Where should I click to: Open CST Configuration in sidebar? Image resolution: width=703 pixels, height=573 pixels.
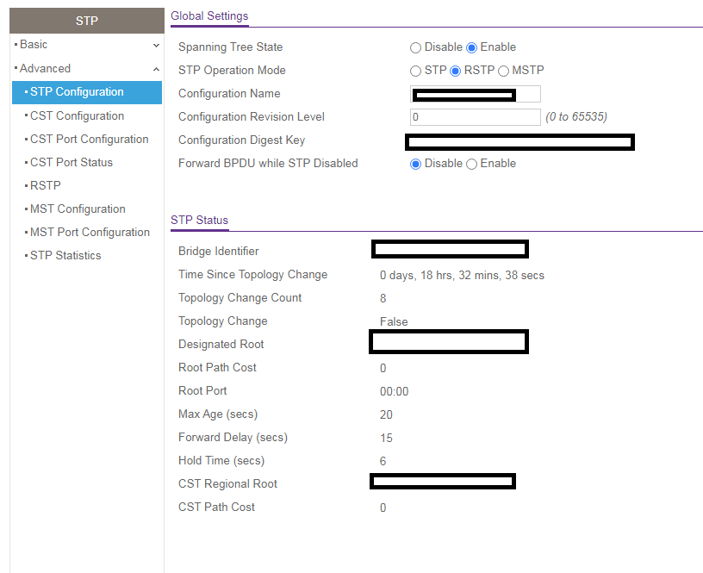pyautogui.click(x=77, y=116)
